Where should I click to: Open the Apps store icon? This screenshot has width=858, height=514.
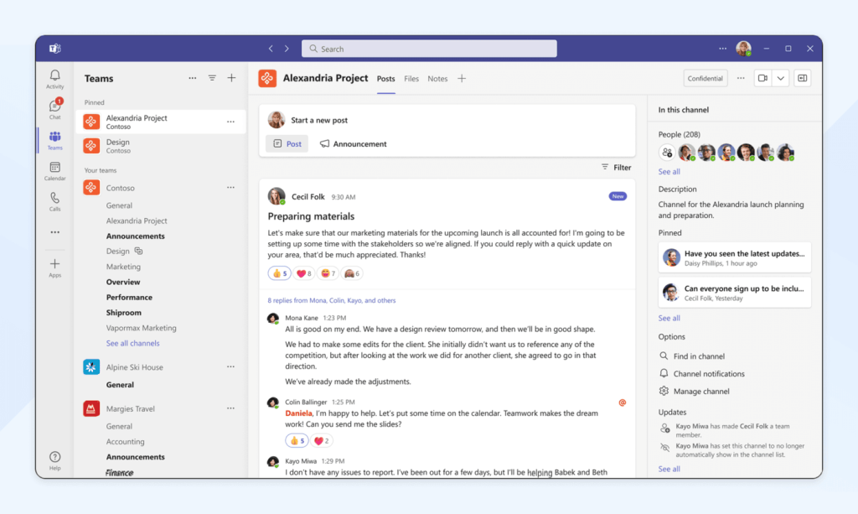pos(54,268)
